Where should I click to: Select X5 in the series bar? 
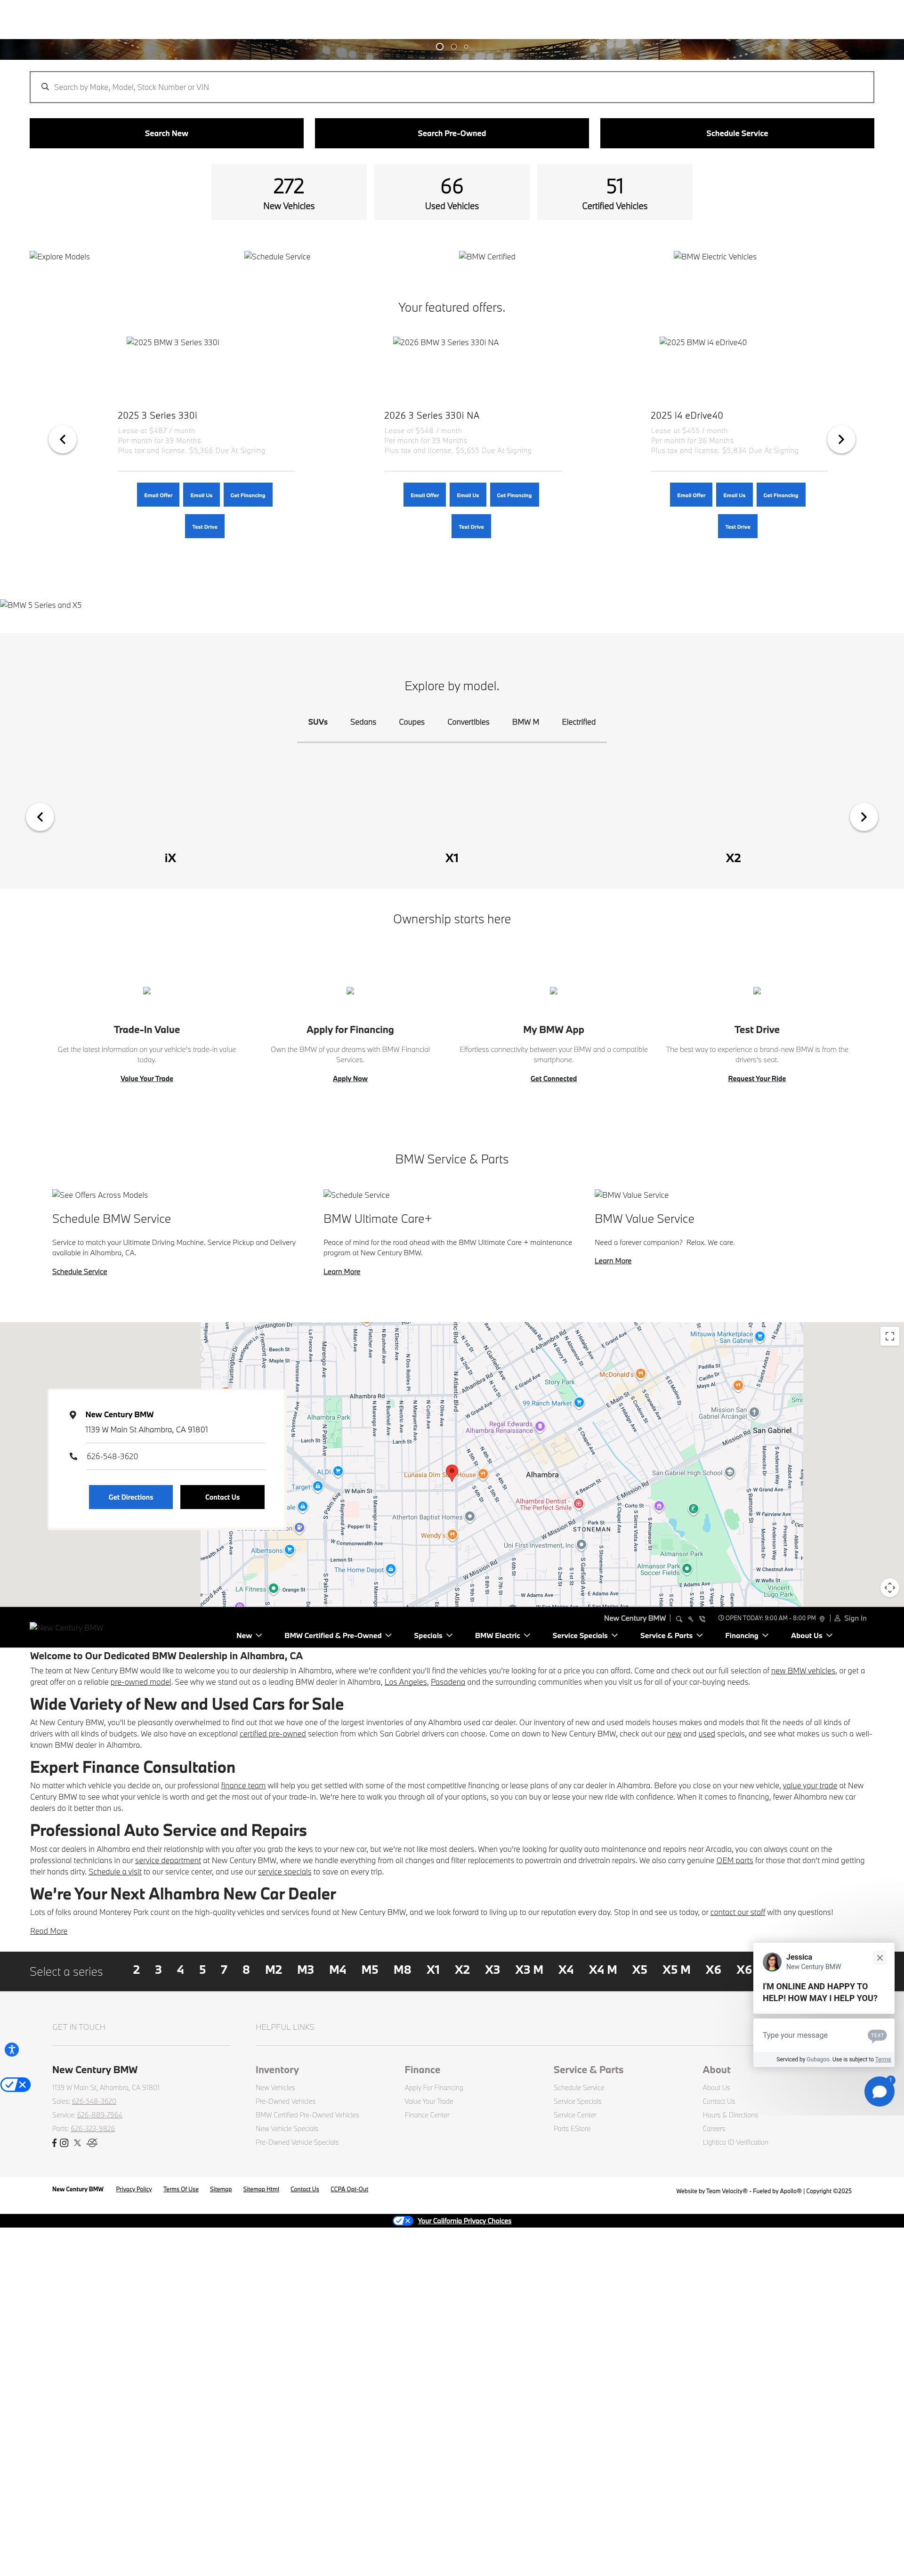(640, 1969)
